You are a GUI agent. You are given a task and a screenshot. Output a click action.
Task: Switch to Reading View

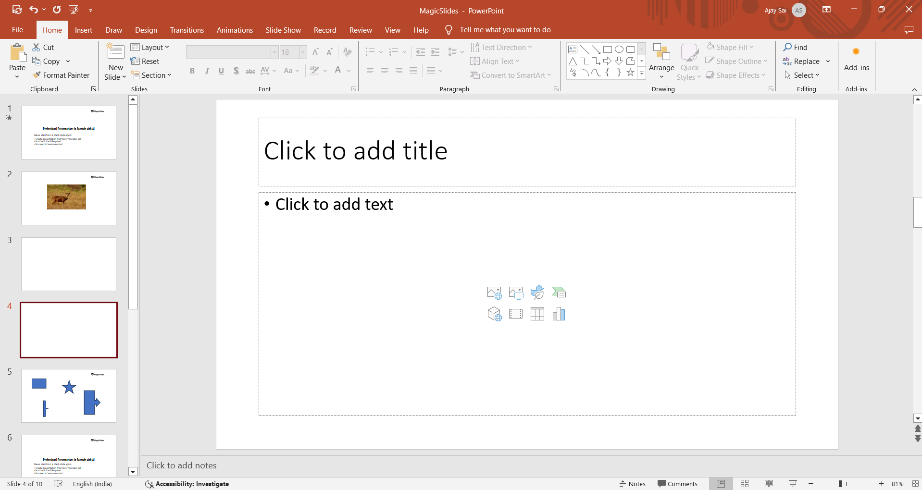pos(769,484)
